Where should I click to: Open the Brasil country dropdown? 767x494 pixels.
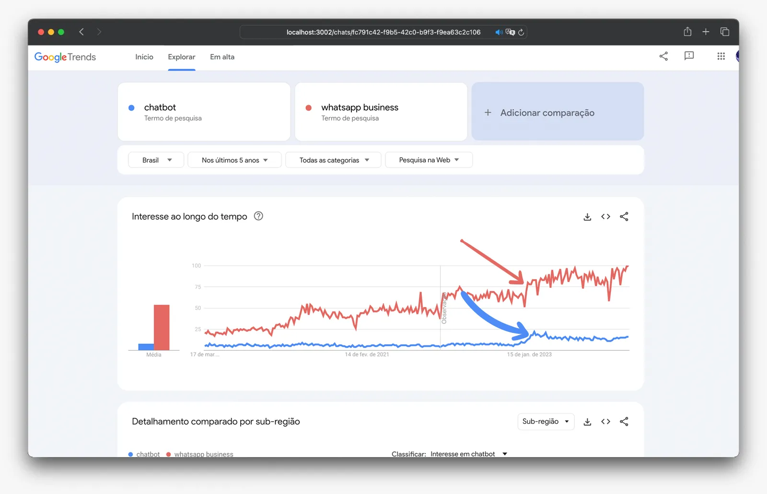[156, 160]
